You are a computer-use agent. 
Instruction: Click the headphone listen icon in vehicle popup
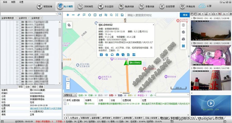tap(112, 55)
